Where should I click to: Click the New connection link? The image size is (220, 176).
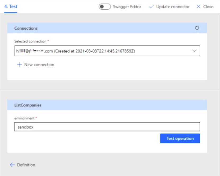(x=39, y=65)
